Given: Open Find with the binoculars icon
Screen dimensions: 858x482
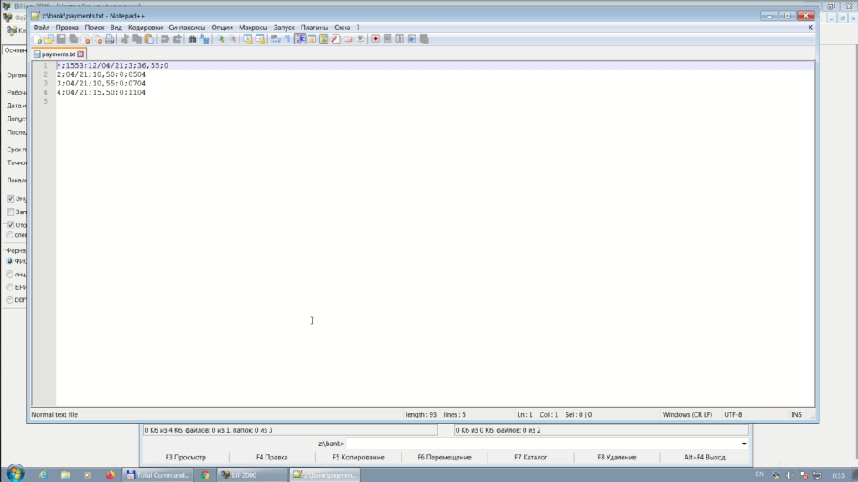Looking at the screenshot, I should [x=193, y=39].
